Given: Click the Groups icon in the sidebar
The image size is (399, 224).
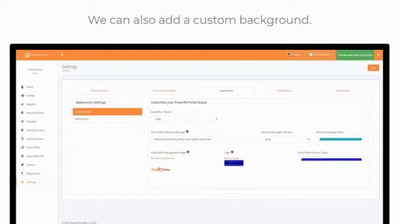Looking at the screenshot, I should coord(22,95).
